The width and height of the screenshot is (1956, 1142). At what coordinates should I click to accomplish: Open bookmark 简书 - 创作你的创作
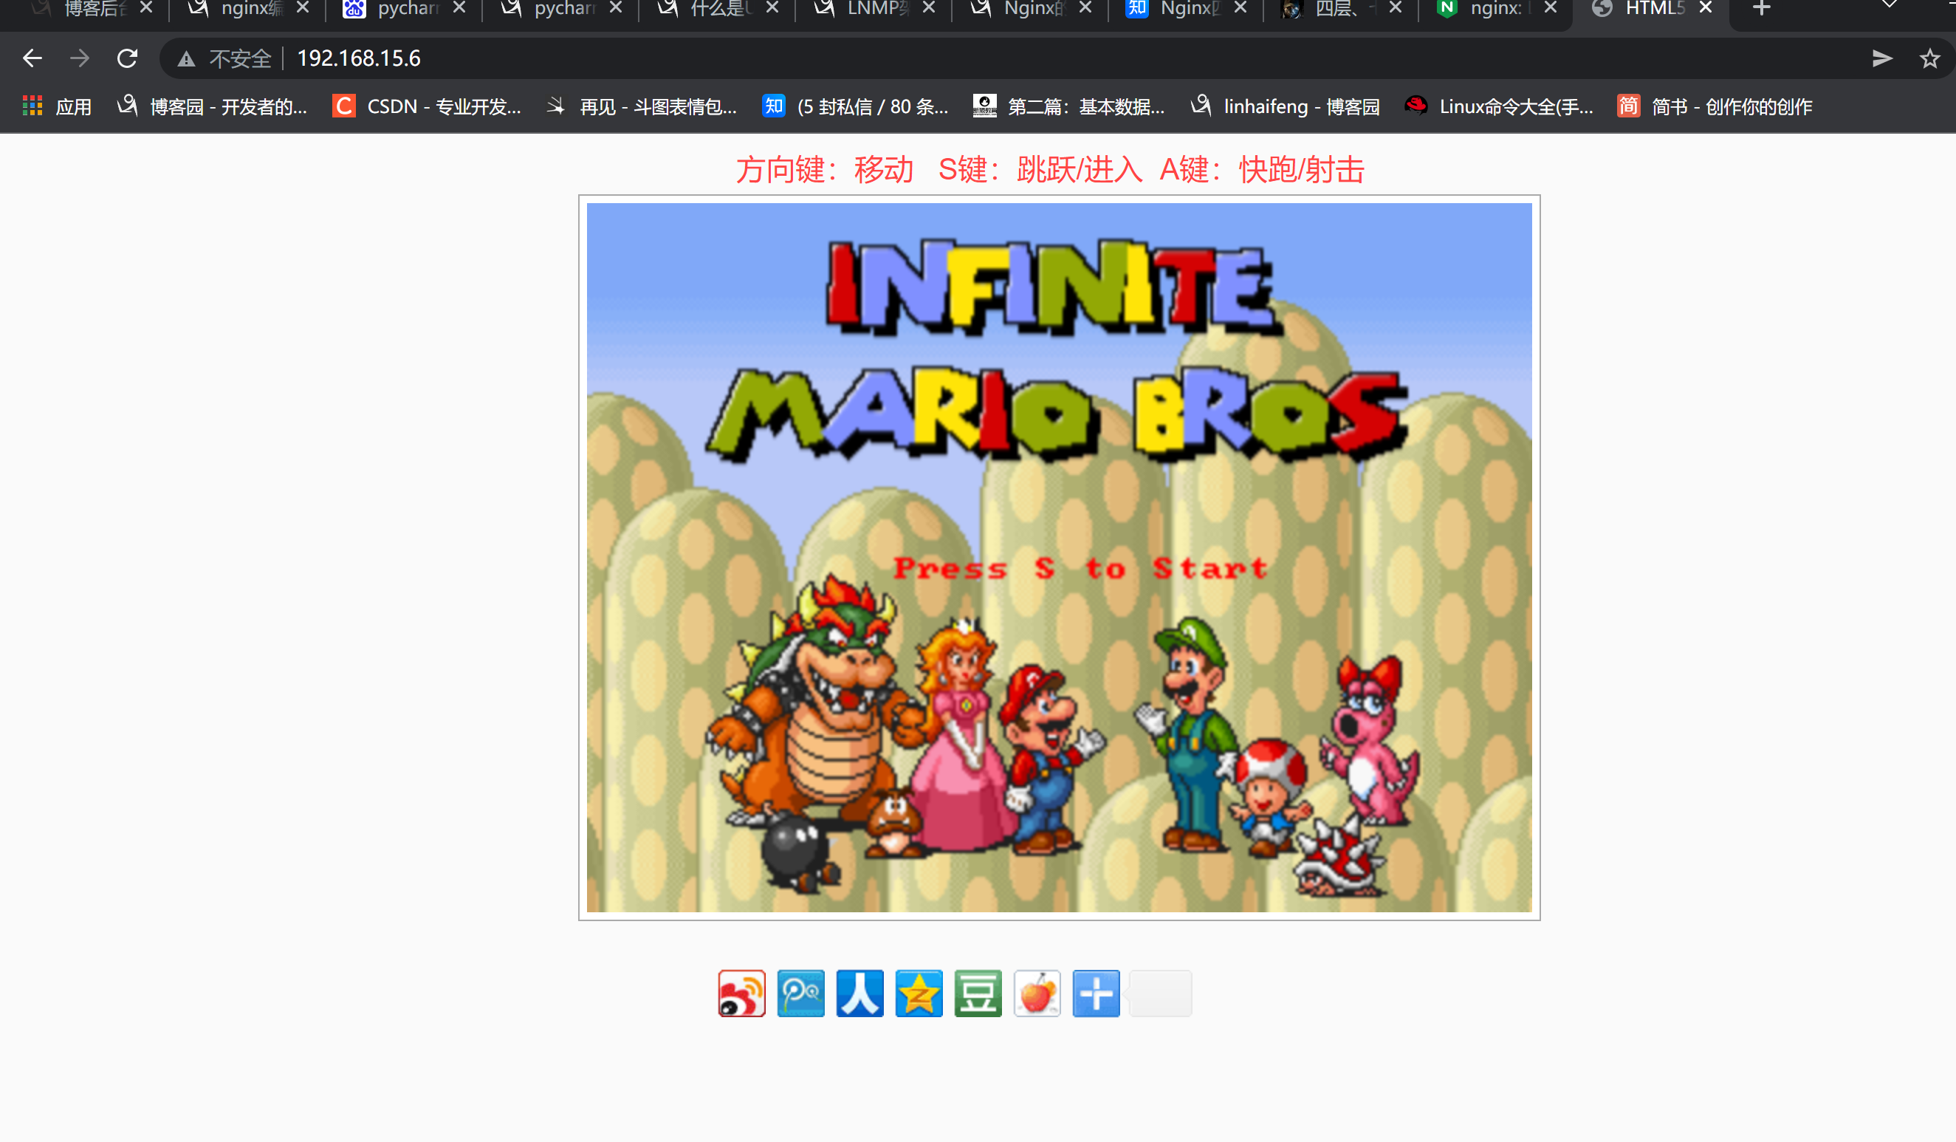coord(1715,106)
